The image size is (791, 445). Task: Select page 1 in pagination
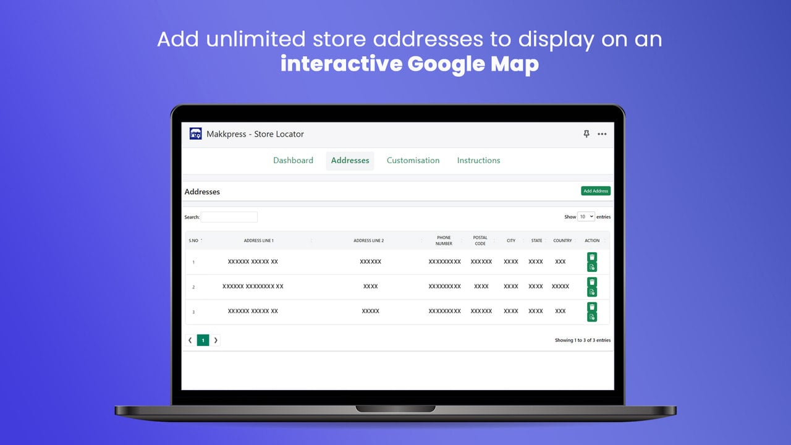coord(203,340)
